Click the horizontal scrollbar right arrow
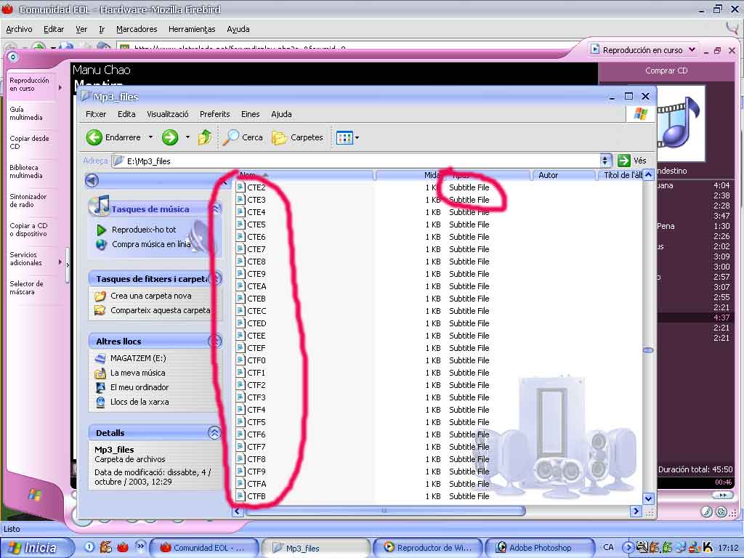Viewport: 744px width, 558px height. pyautogui.click(x=636, y=511)
